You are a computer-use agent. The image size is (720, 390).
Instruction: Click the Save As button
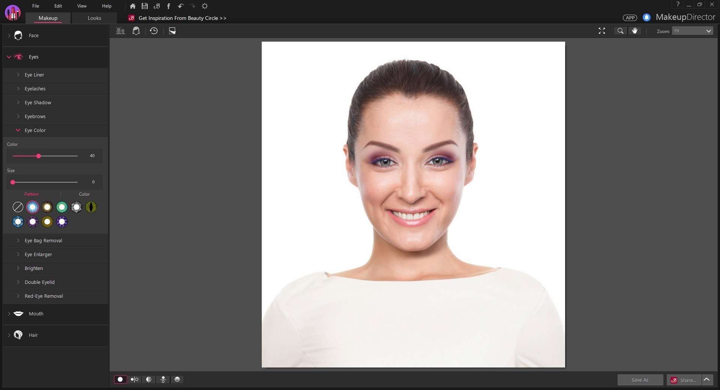(640, 380)
